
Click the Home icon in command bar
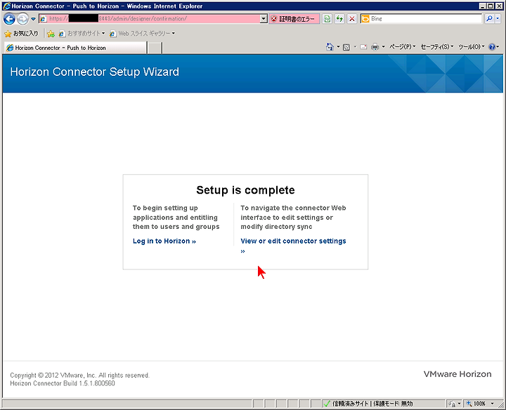tap(330, 47)
